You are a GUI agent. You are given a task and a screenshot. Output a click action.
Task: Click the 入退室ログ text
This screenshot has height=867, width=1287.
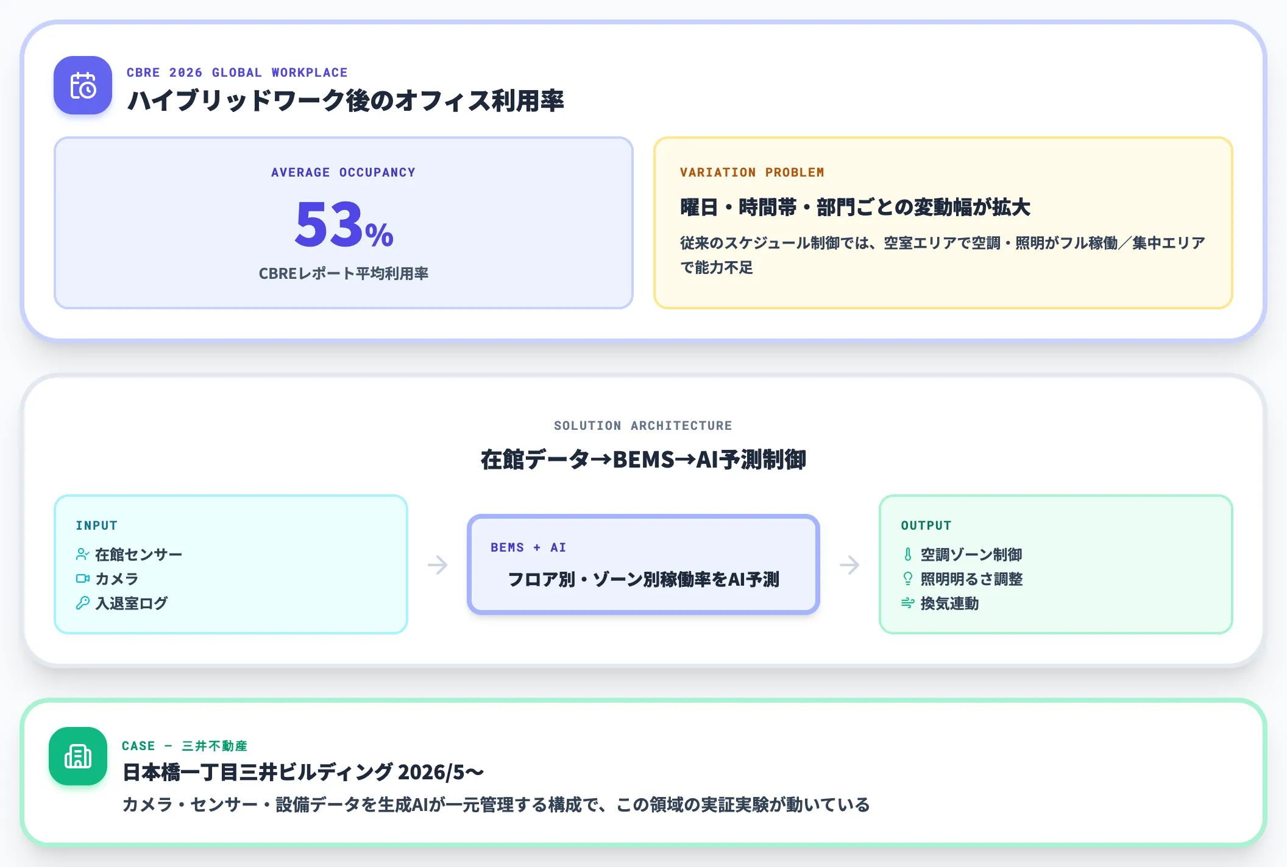[x=132, y=603]
